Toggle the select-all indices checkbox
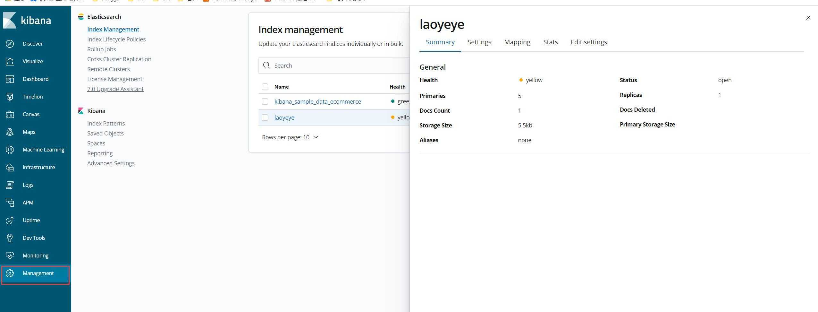Image resolution: width=818 pixels, height=312 pixels. click(265, 87)
